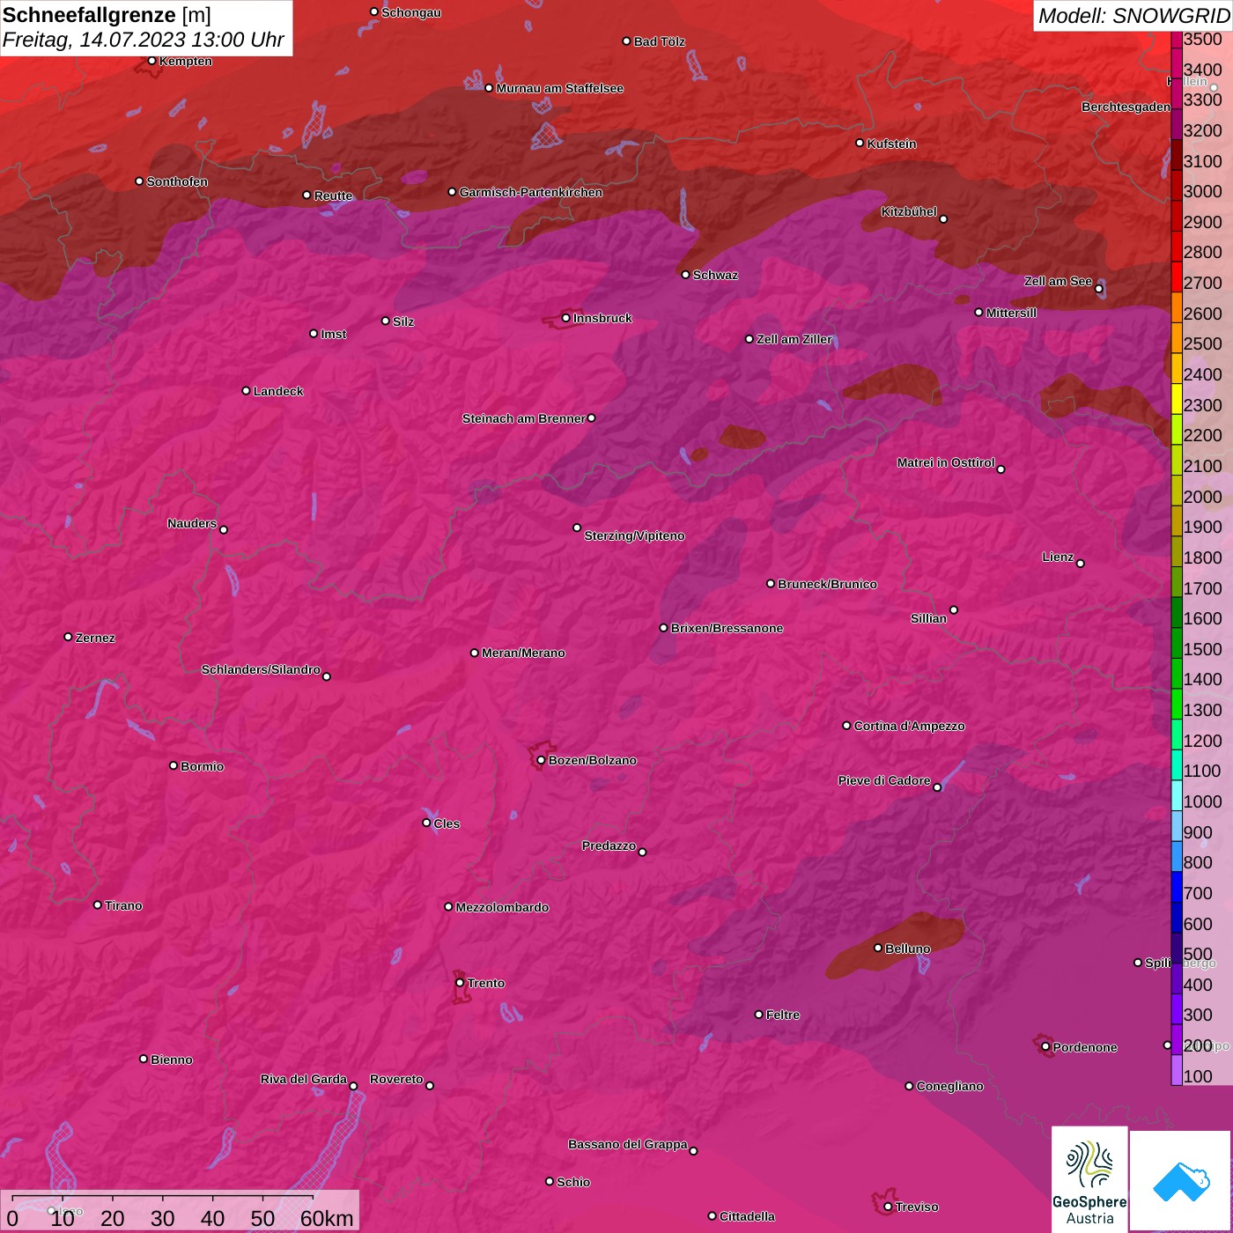This screenshot has width=1233, height=1233.
Task: Click the date Freitag, 14.07.2023 13:00 Uhr
Action: 144,40
